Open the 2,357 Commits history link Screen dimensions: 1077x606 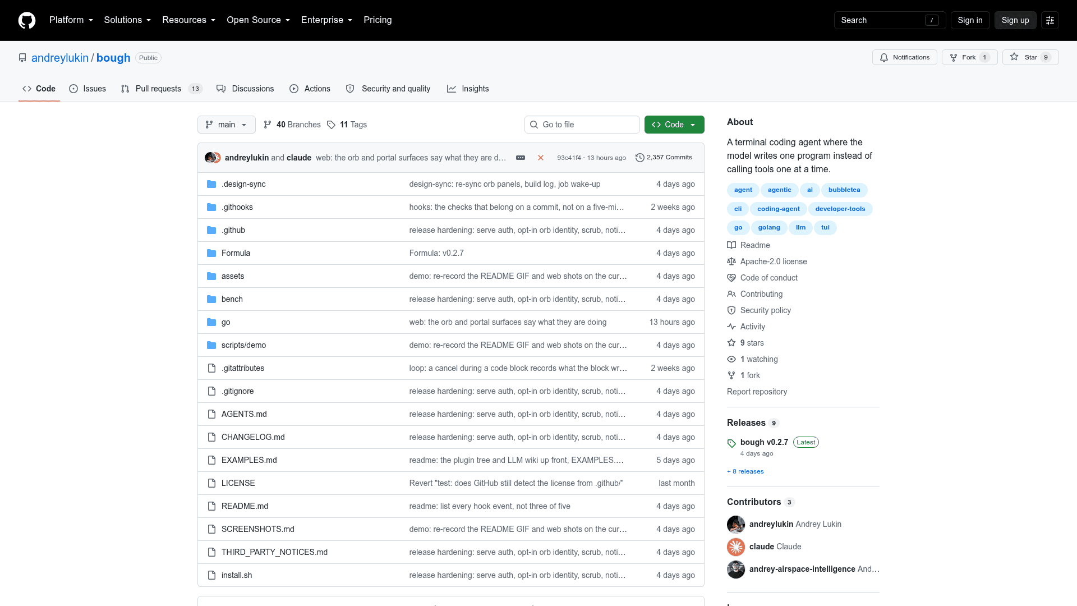point(664,158)
